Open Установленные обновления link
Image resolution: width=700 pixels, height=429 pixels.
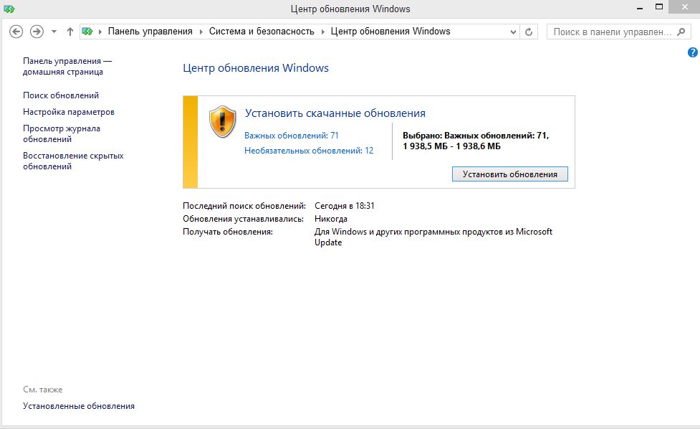(79, 406)
